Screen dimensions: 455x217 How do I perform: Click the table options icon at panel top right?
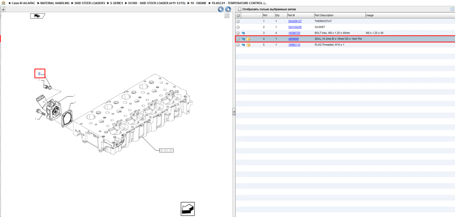[x=452, y=9]
